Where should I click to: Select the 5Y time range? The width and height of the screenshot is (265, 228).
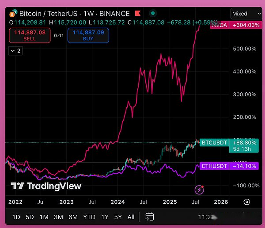pos(118,217)
